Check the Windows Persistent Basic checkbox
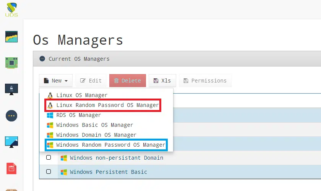 (49, 172)
